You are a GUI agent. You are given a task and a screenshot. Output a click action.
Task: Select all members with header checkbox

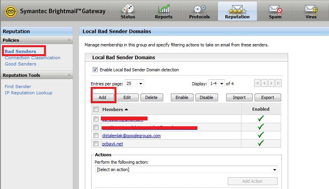pos(96,109)
